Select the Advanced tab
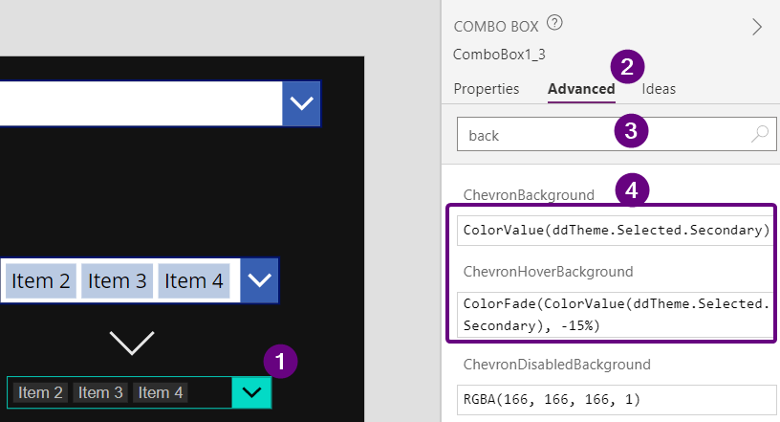This screenshot has height=422, width=780. [580, 89]
